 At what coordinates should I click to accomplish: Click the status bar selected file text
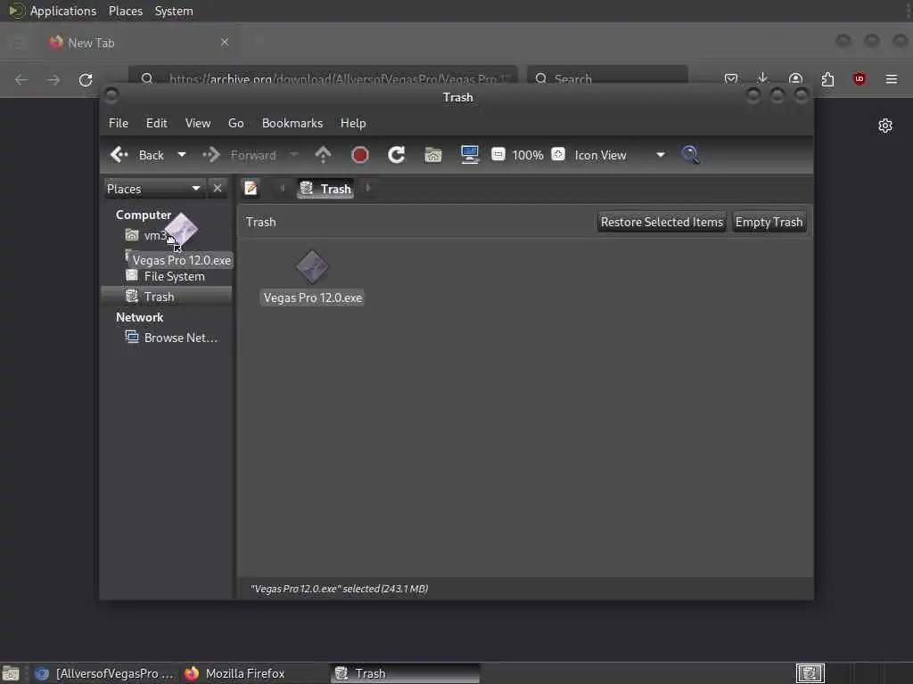click(339, 589)
